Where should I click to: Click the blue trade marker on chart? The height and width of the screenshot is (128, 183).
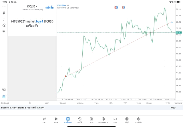pyautogui.click(x=172, y=22)
